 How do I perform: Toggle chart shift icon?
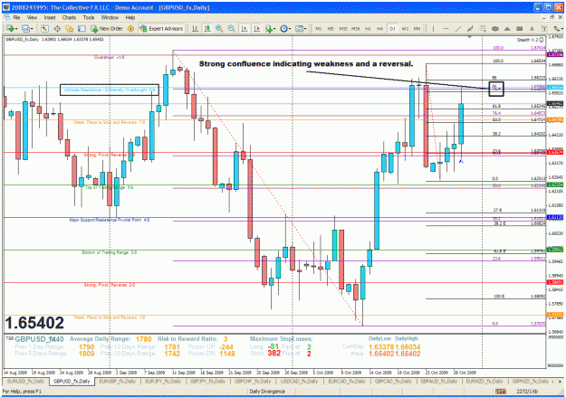(x=256, y=28)
